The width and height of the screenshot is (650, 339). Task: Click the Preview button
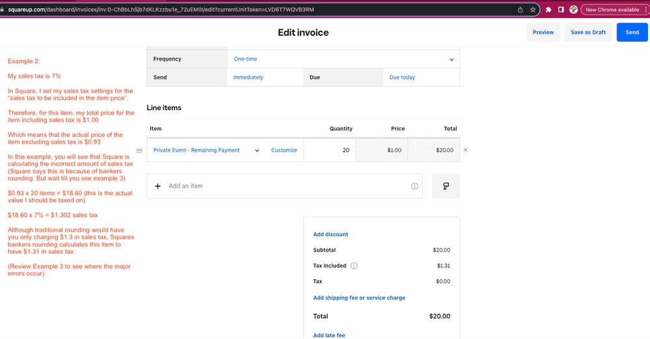[543, 33]
